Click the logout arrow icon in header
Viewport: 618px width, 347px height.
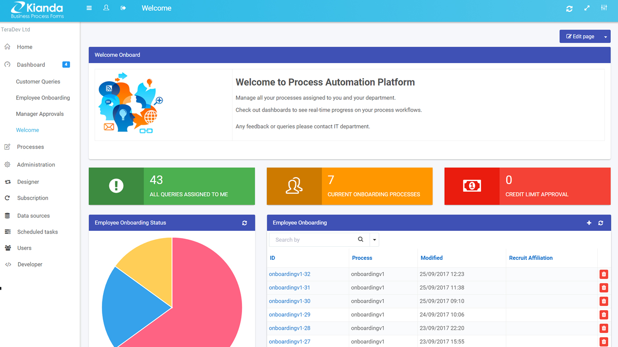tap(123, 8)
